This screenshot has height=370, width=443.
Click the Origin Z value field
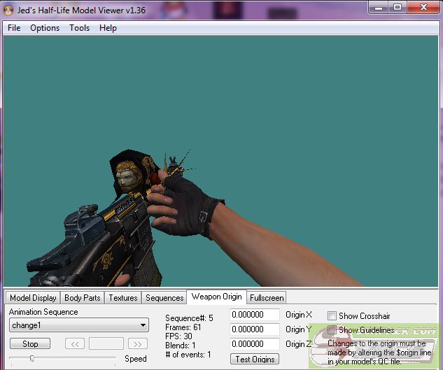tap(255, 344)
